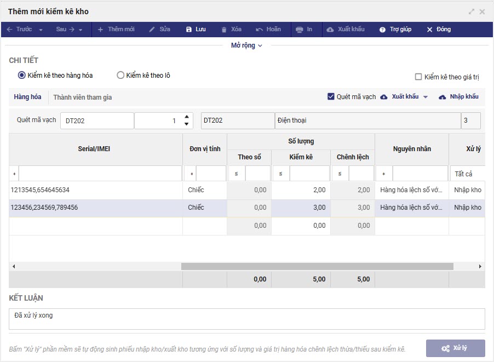Open Trợ giúp help
Viewport: 494px width, 362px height.
(x=395, y=30)
